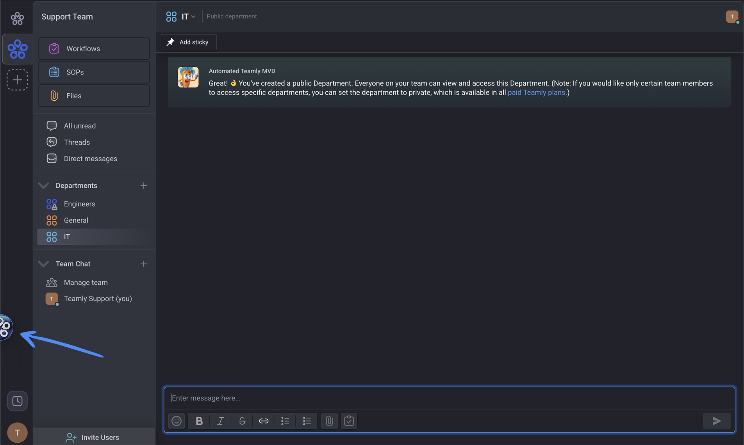Add a new workspace with dashed plus icon
Viewport: 744px width, 445px height.
click(x=17, y=80)
